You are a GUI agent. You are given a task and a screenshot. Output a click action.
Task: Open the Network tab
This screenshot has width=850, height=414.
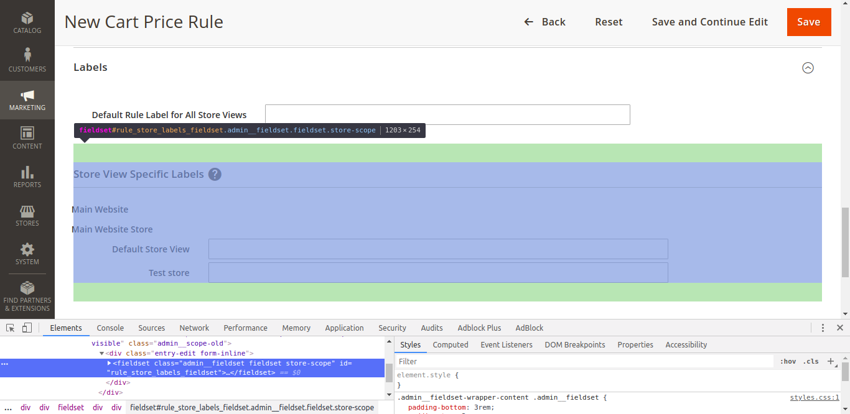(x=194, y=328)
